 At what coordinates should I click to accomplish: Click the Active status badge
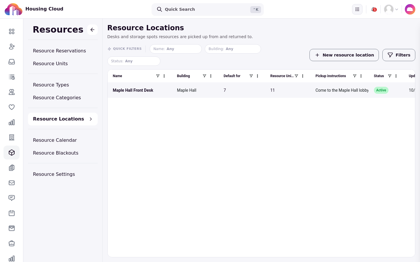click(381, 90)
